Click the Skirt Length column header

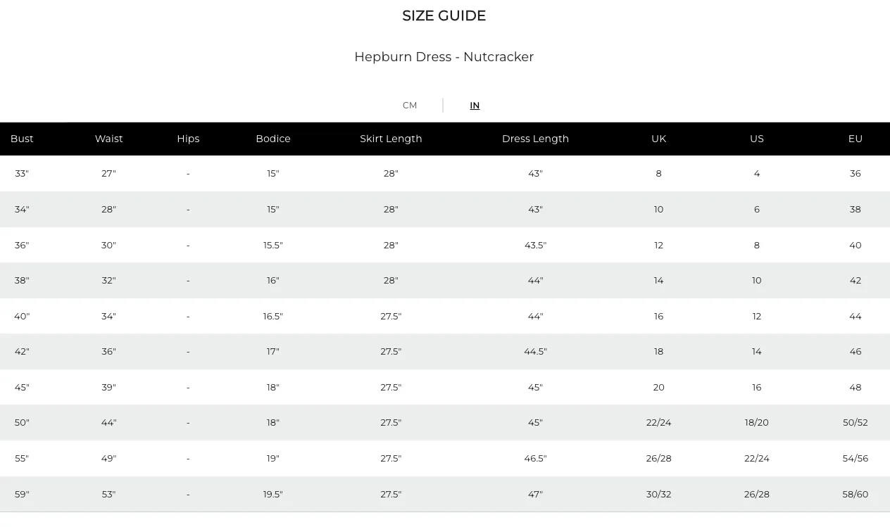click(391, 139)
